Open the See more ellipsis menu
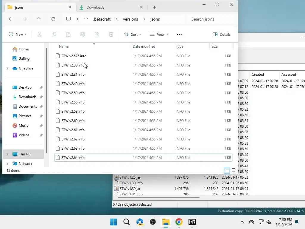305x229 pixels. click(179, 35)
